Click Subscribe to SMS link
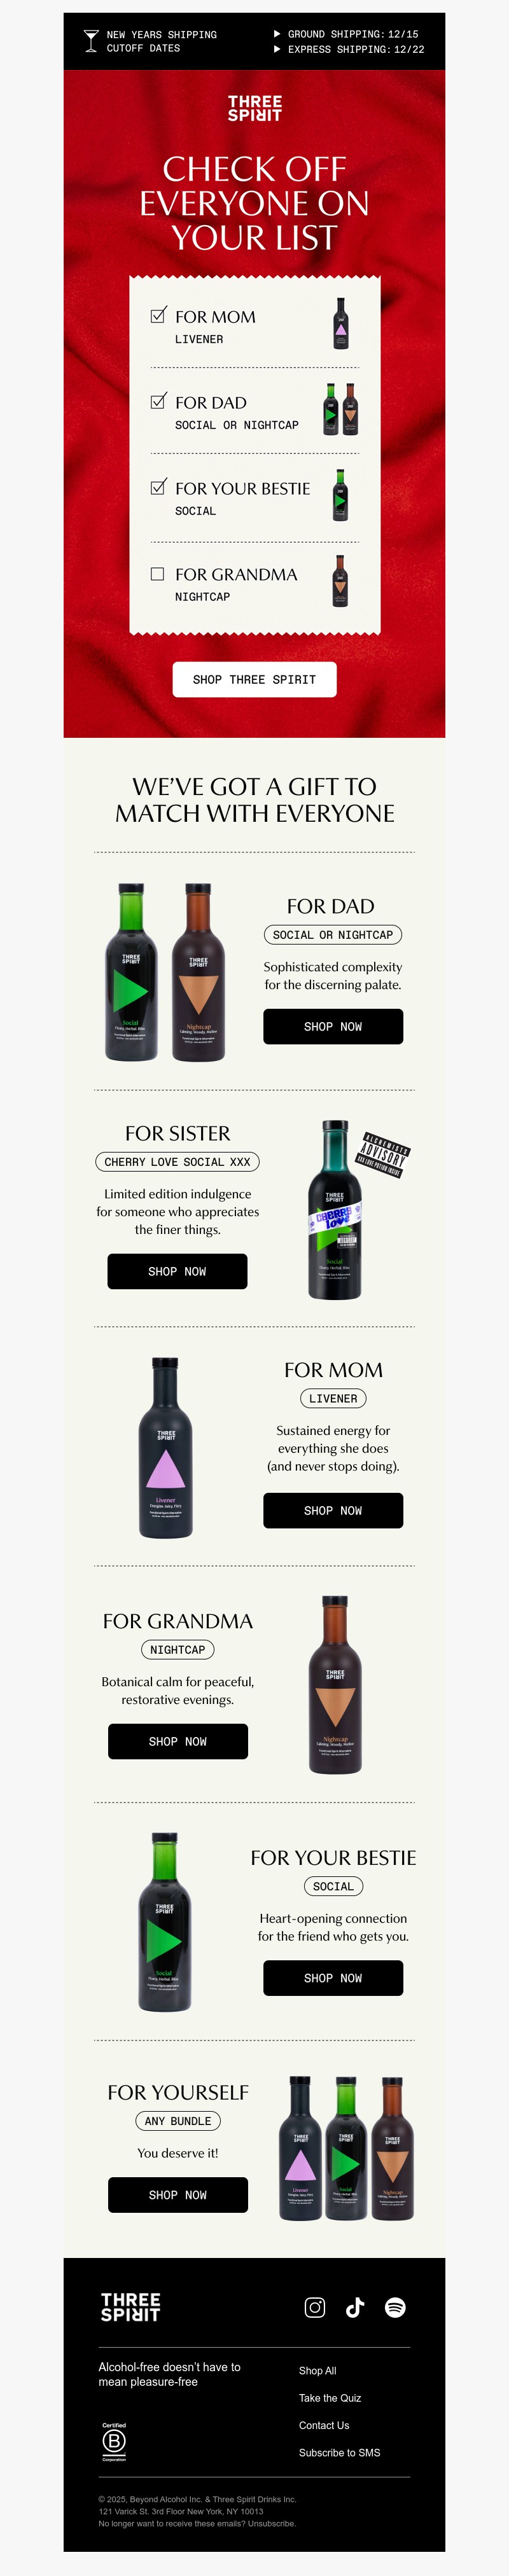Image resolution: width=509 pixels, height=2576 pixels. pyautogui.click(x=339, y=2452)
